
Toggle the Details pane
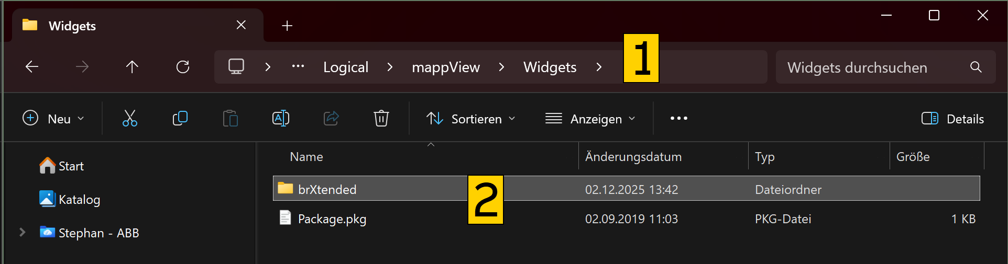coord(952,119)
